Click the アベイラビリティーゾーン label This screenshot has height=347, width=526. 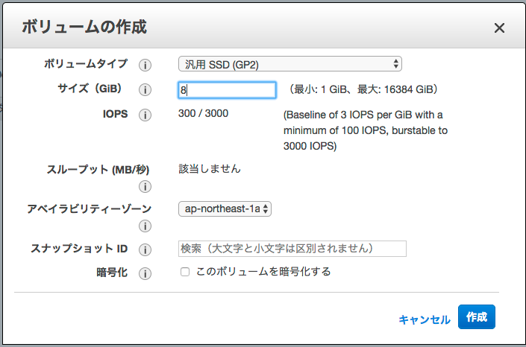[x=90, y=209]
